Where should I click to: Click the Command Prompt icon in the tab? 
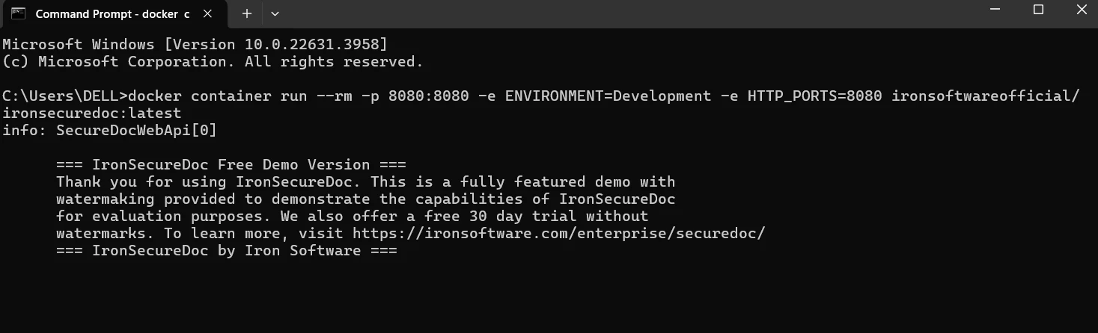[18, 13]
